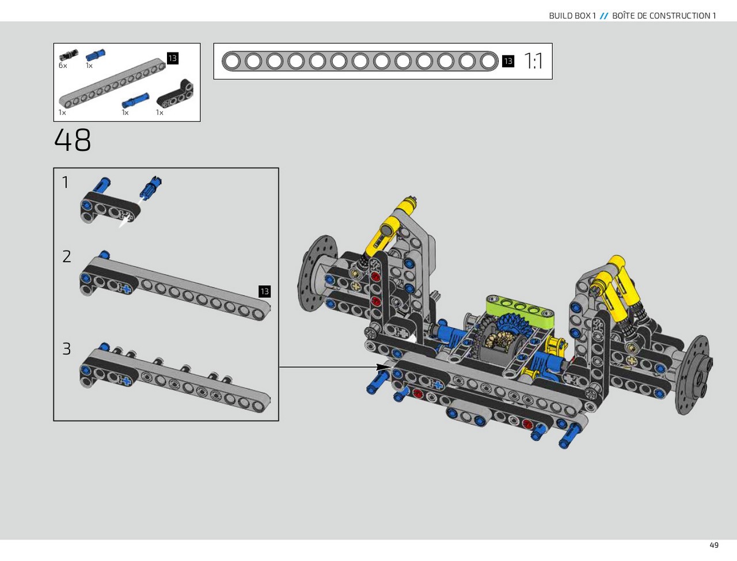The image size is (737, 561).
Task: Click the '6x' quantity label
Action: pos(63,66)
